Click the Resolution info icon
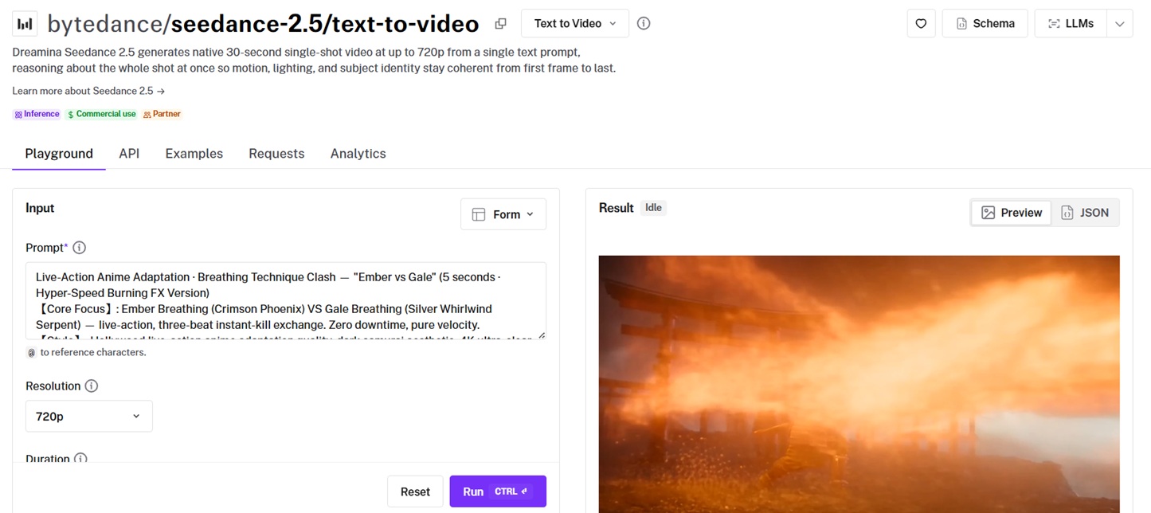This screenshot has width=1151, height=513. 92,386
